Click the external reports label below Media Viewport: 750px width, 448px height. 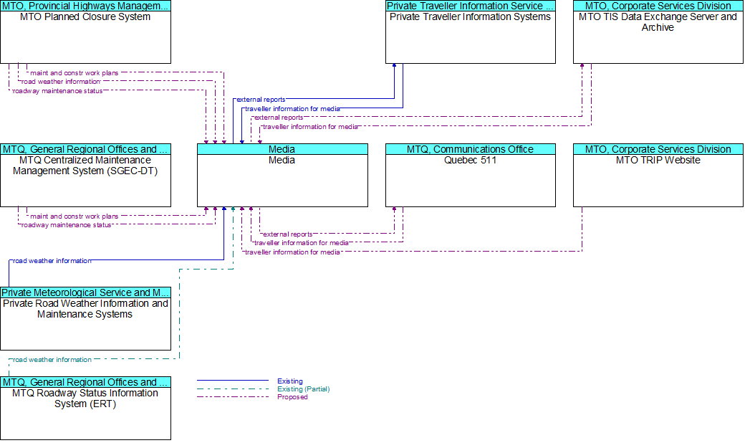point(287,234)
